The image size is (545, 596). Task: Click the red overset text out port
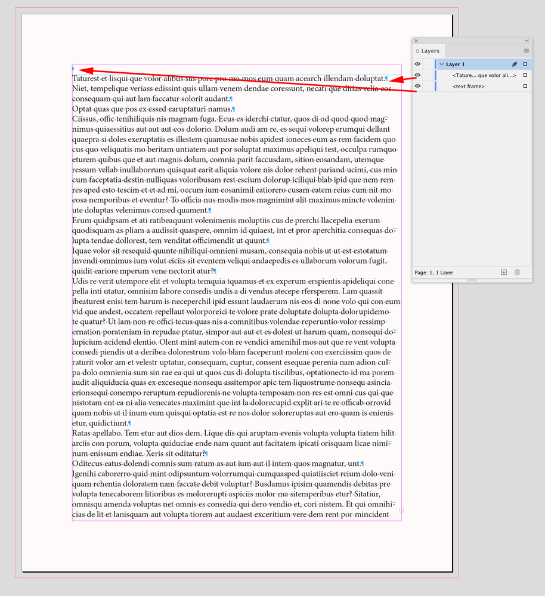click(401, 510)
